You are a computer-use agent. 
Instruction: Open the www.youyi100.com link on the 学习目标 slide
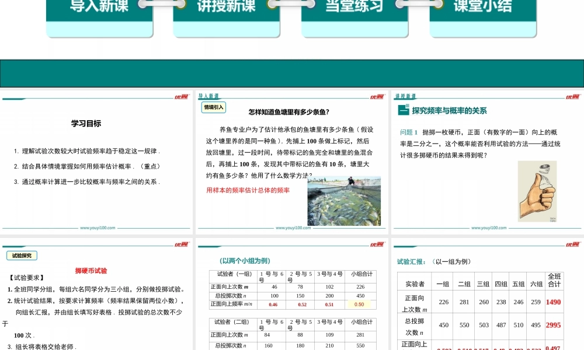(x=96, y=228)
